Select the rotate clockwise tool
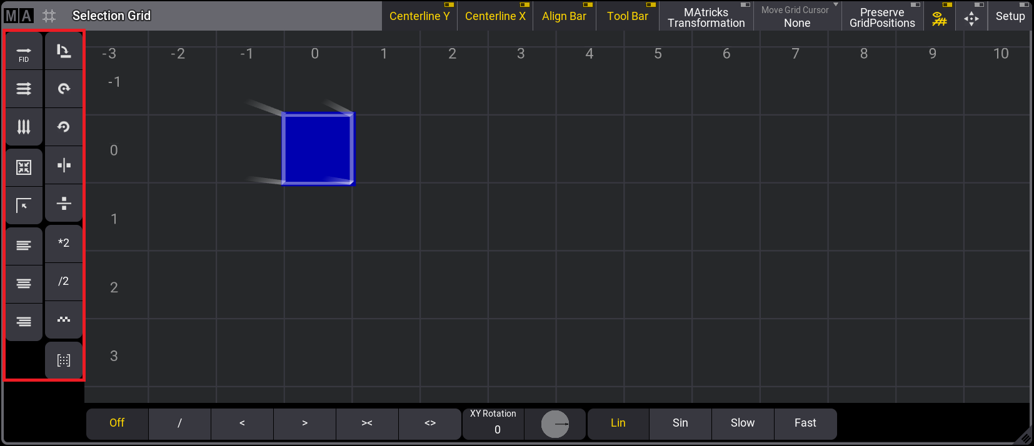Image resolution: width=1034 pixels, height=446 pixels. point(64,89)
